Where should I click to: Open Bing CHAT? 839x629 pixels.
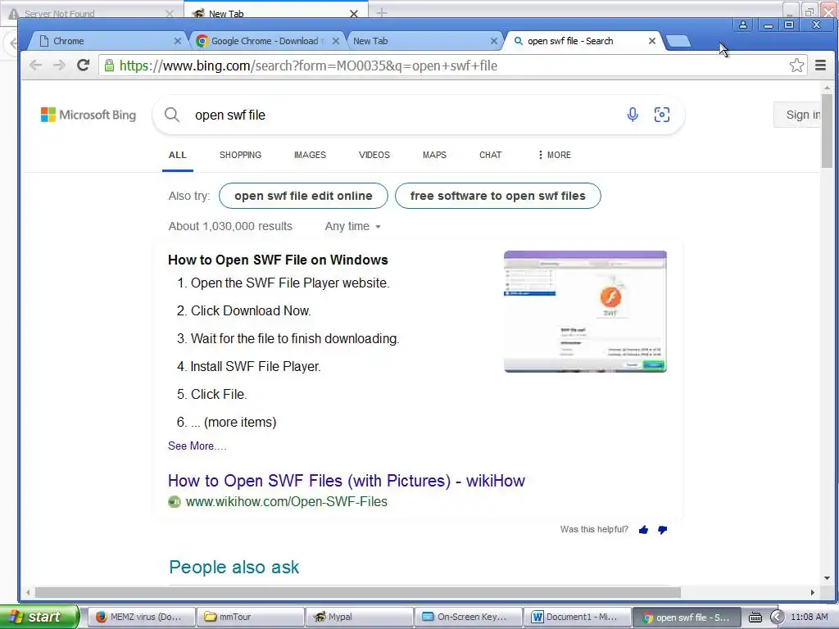tap(490, 155)
